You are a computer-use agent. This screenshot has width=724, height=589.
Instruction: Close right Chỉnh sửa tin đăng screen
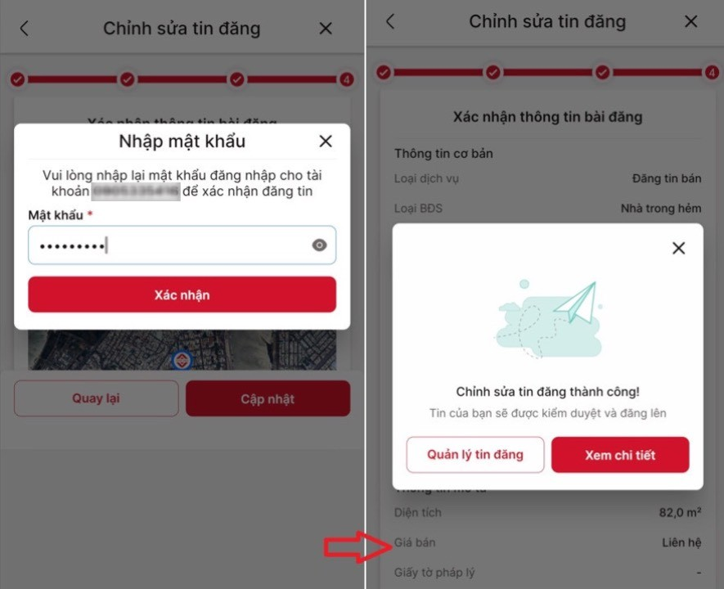(690, 21)
